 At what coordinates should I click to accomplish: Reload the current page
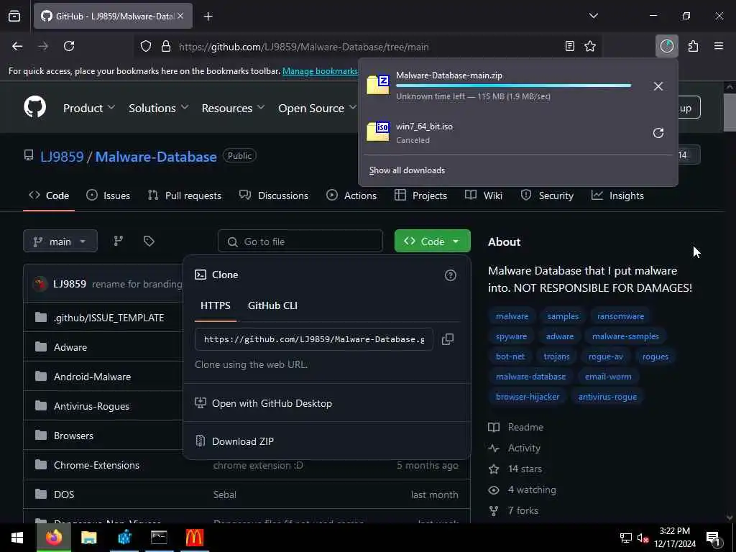click(x=69, y=46)
